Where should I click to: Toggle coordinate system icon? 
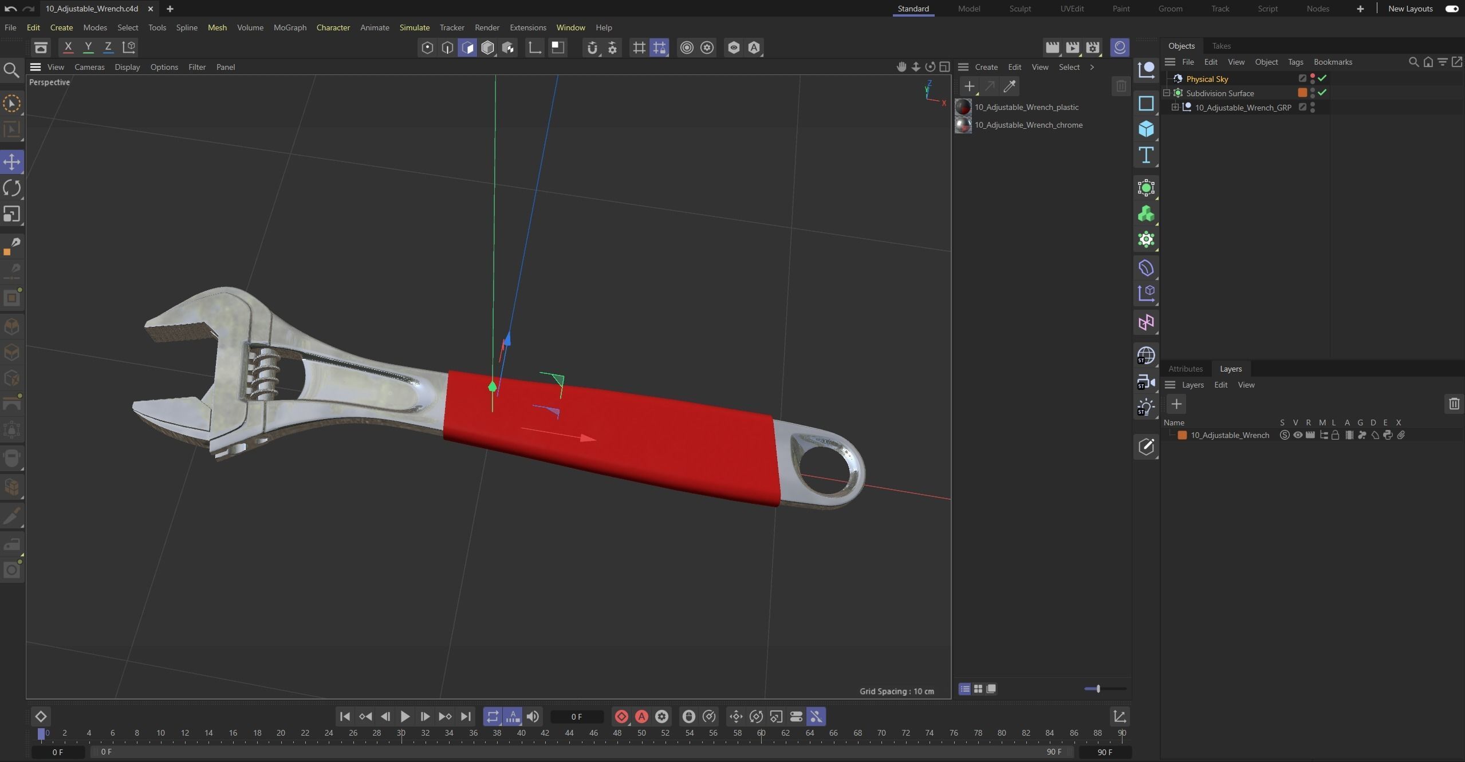pos(129,48)
